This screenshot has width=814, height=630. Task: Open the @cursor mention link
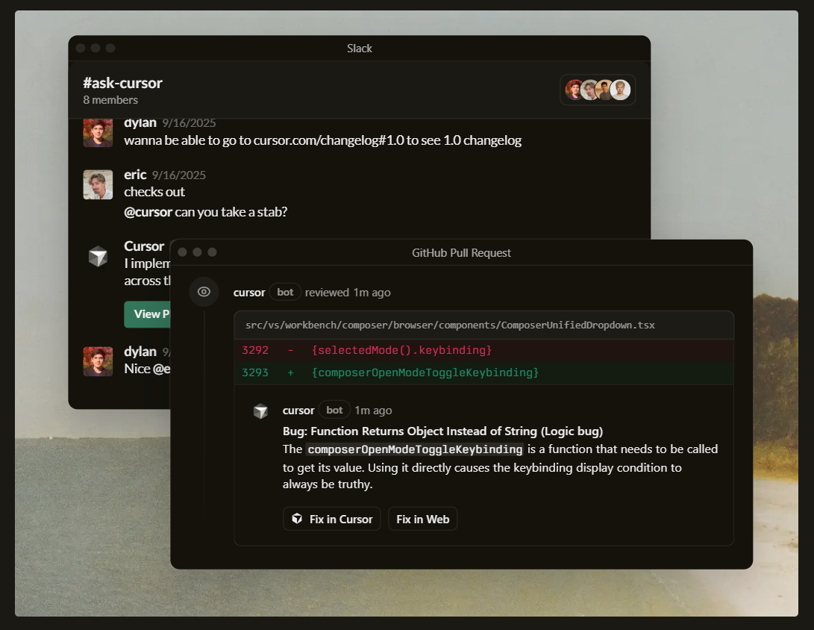coord(146,212)
